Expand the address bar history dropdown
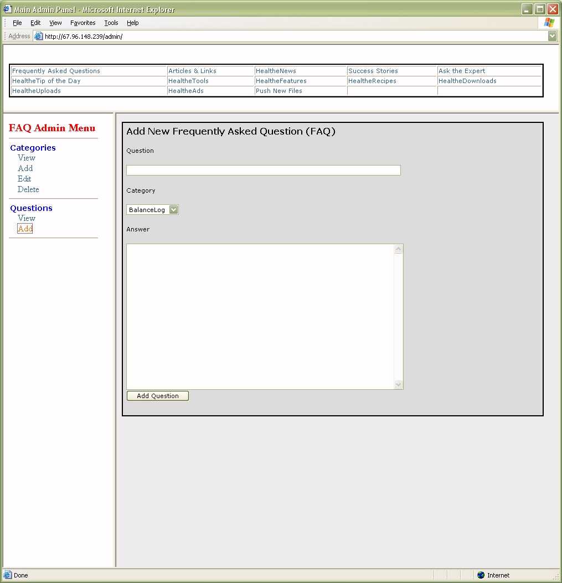This screenshot has height=583, width=562. click(552, 37)
